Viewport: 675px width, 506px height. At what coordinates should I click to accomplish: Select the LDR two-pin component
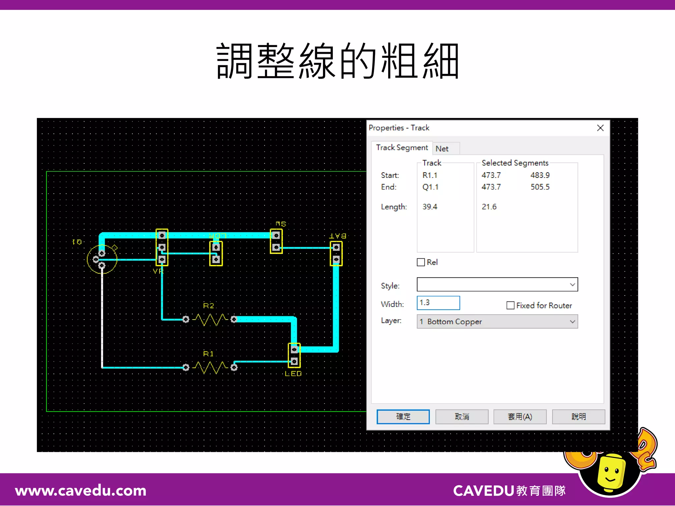coord(216,253)
